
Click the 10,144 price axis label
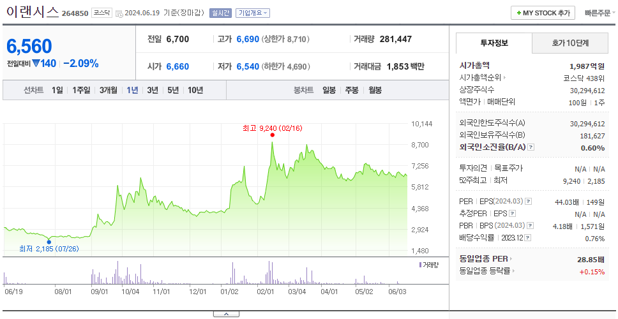[x=422, y=124]
